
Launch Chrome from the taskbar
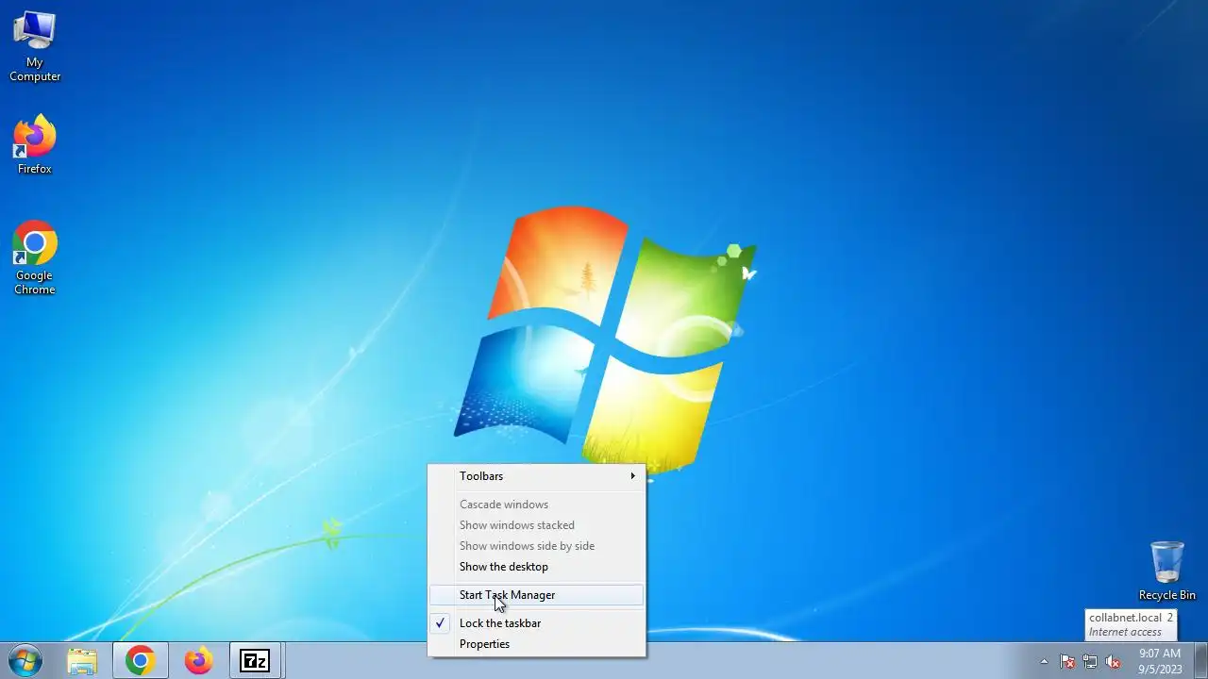point(141,661)
